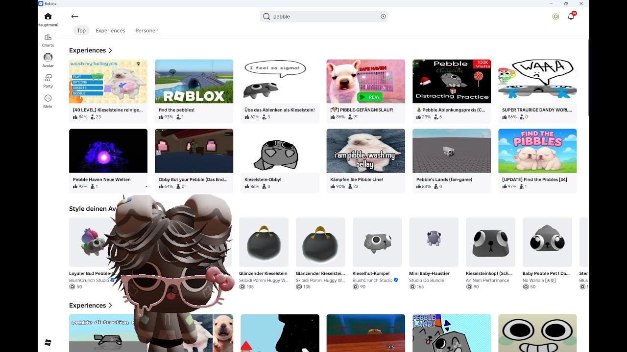
Task: Open the Pebble Haven purple orb thumbnail
Action: coord(108,151)
